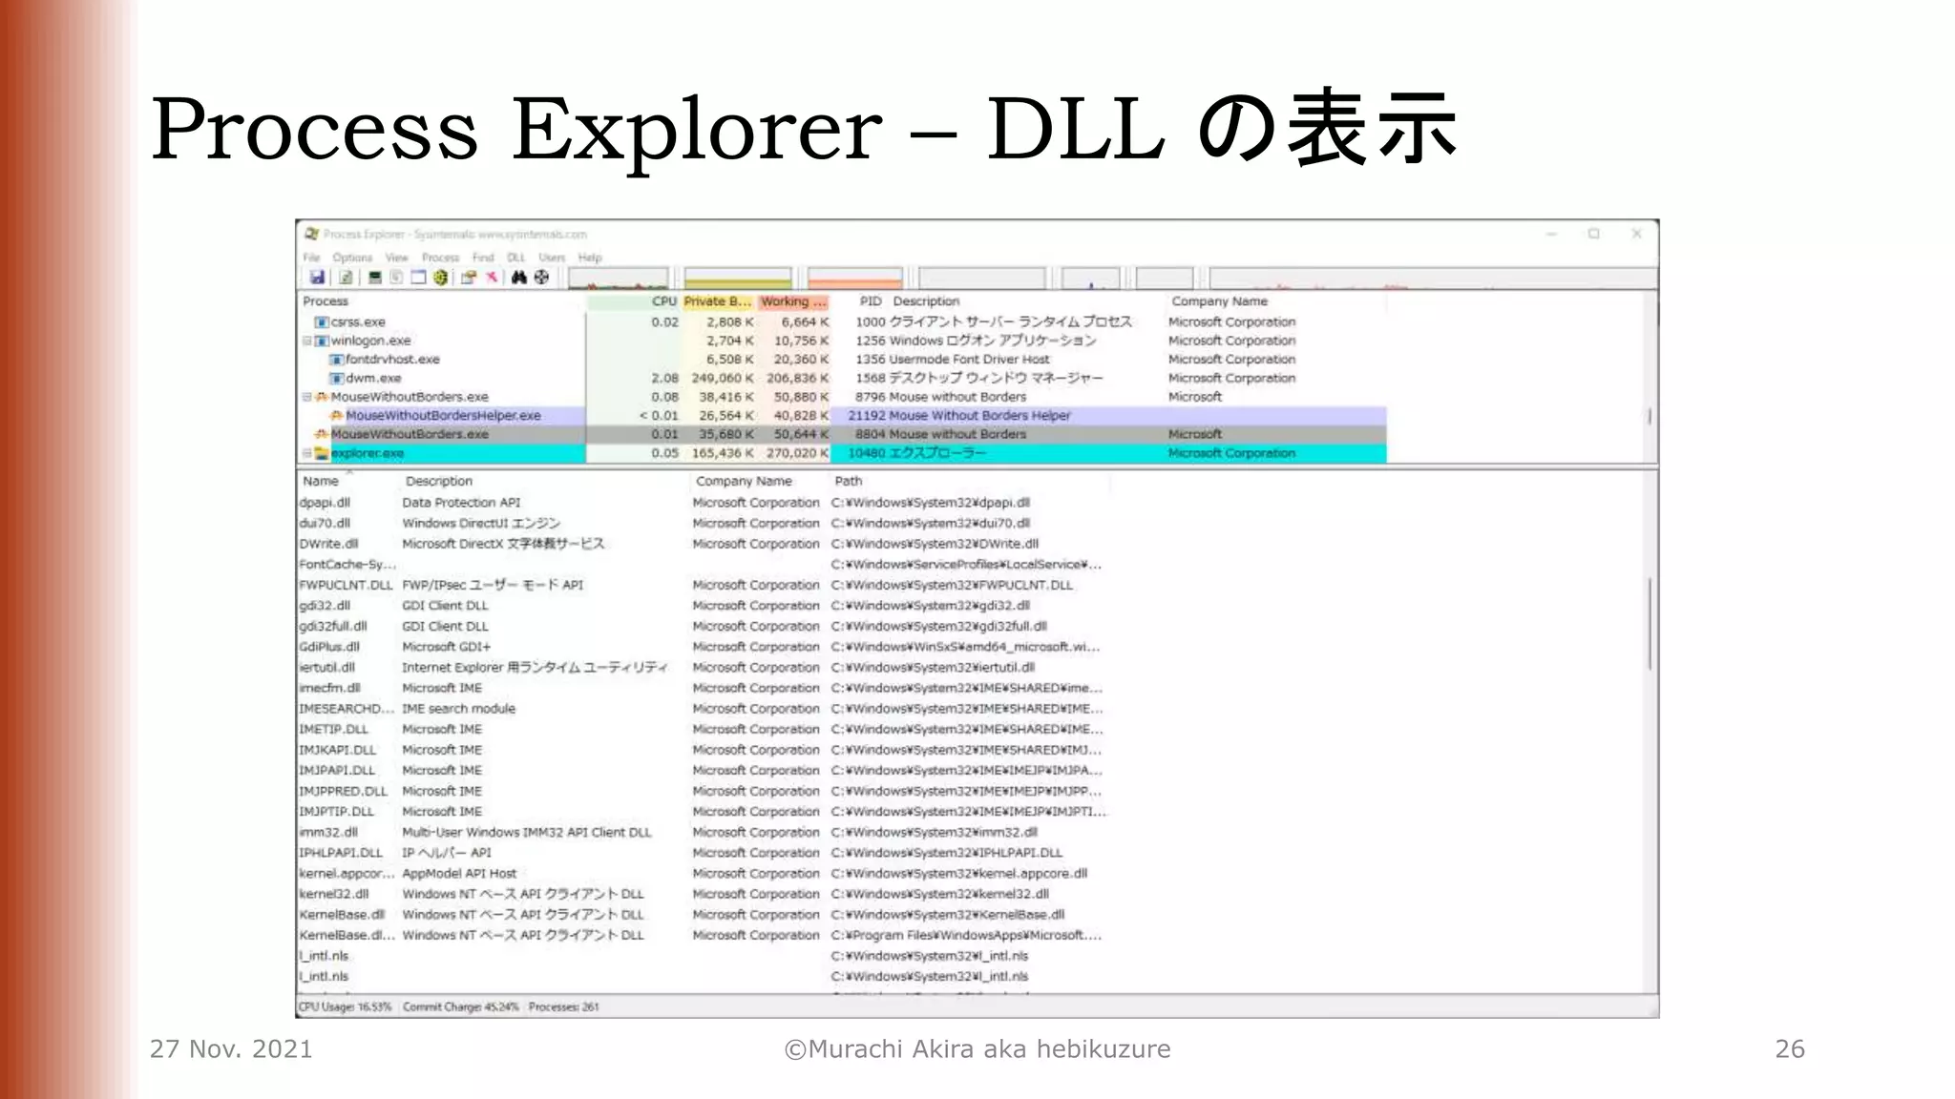Click the MouseWithoutBordersHelper.exe process icon
The width and height of the screenshot is (1955, 1099).
coord(336,416)
